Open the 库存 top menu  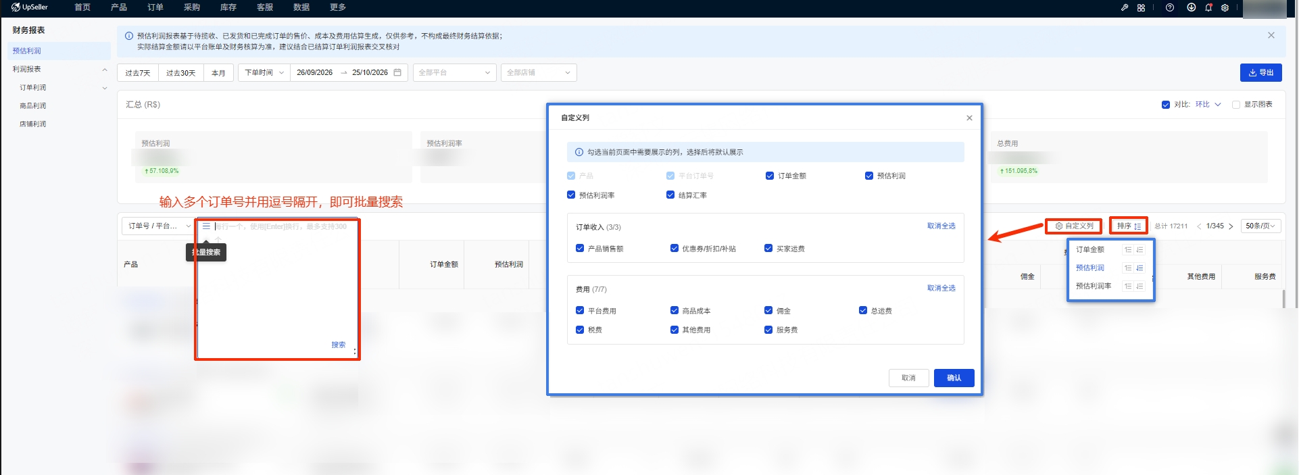click(228, 7)
